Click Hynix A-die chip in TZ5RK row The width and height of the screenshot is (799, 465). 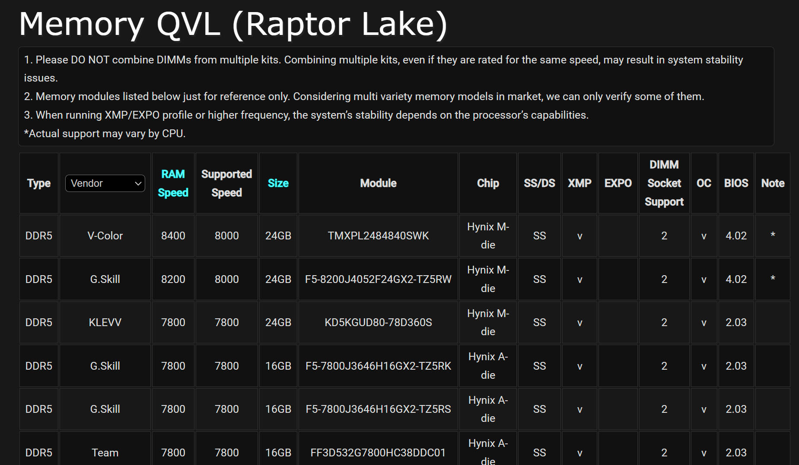point(488,366)
